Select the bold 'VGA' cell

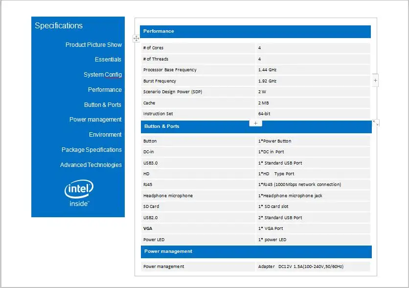(x=198, y=228)
